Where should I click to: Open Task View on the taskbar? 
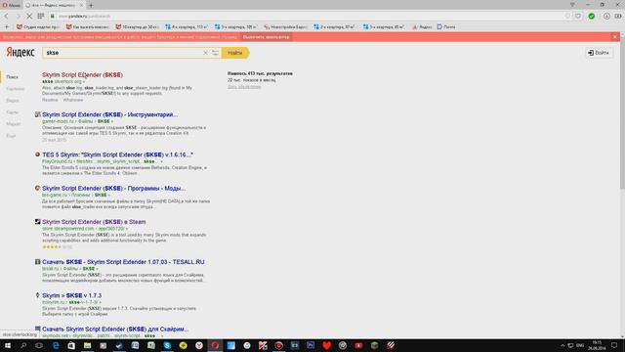point(39,345)
